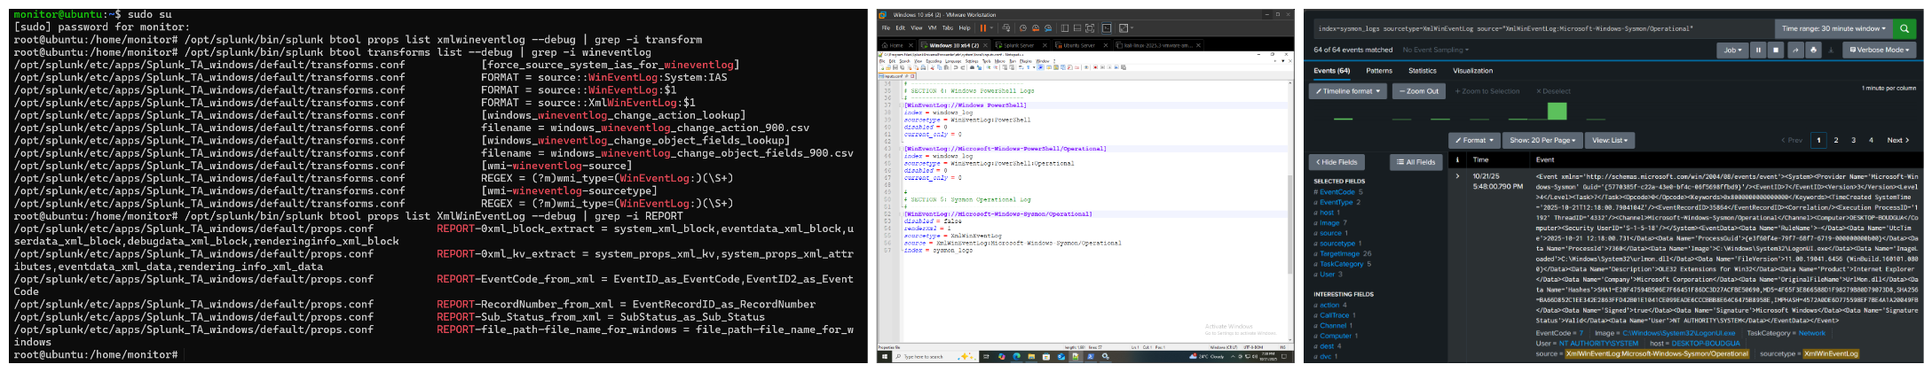Hide the fields sidebar
1932x372 pixels.
click(x=1336, y=162)
